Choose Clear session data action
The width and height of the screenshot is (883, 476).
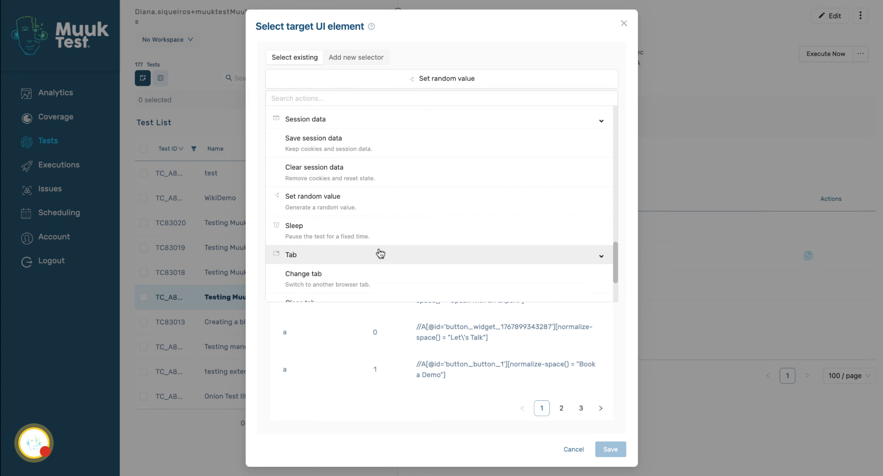[439, 172]
